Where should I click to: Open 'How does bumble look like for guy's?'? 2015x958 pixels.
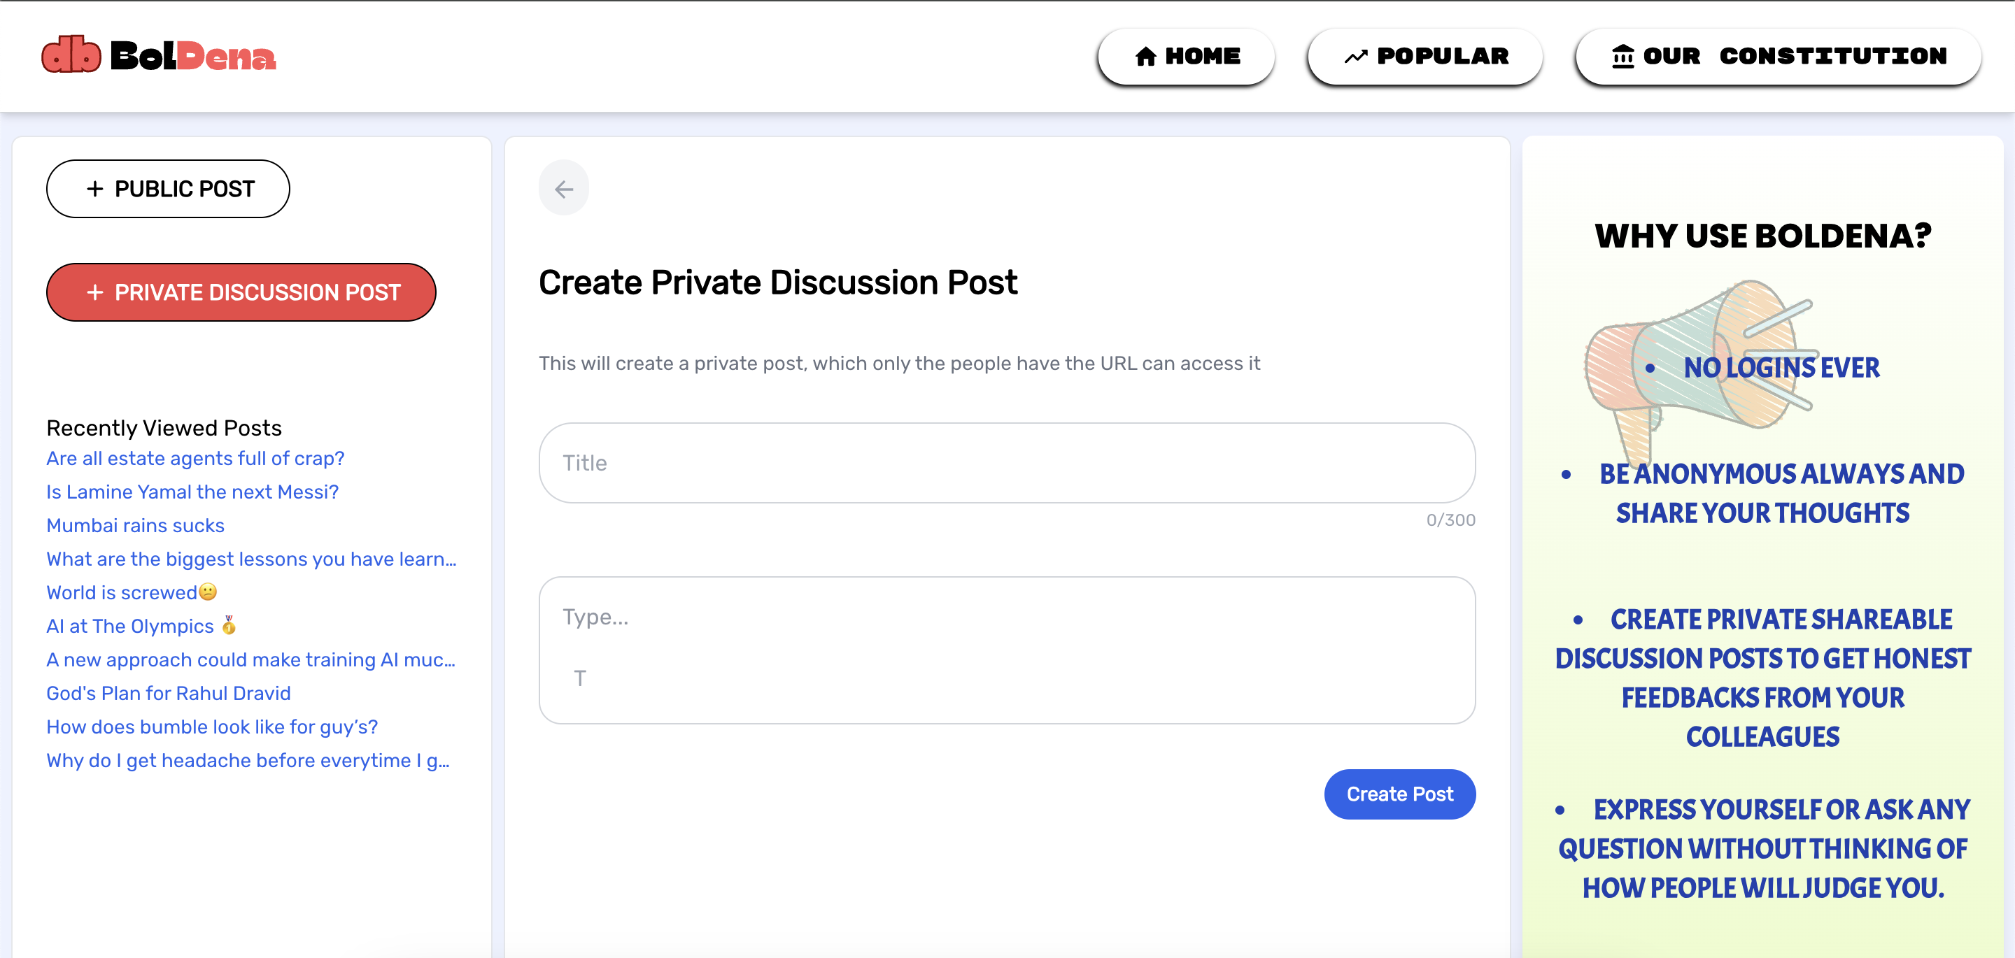pos(212,727)
